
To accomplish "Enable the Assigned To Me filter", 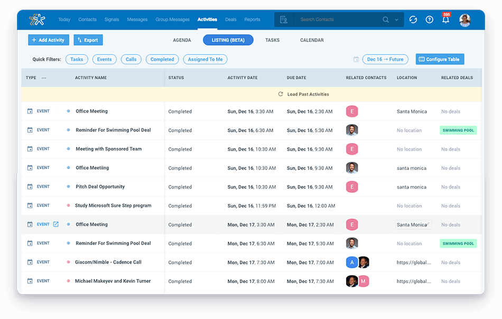I will pyautogui.click(x=205, y=59).
